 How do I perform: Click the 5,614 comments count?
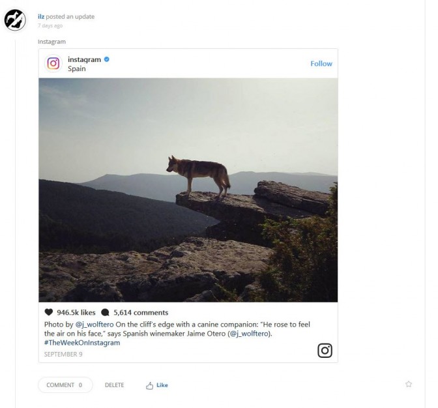pos(141,312)
